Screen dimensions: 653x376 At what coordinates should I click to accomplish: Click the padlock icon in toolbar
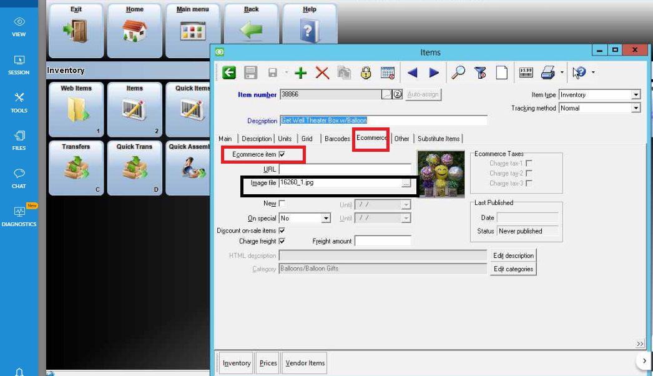[366, 73]
